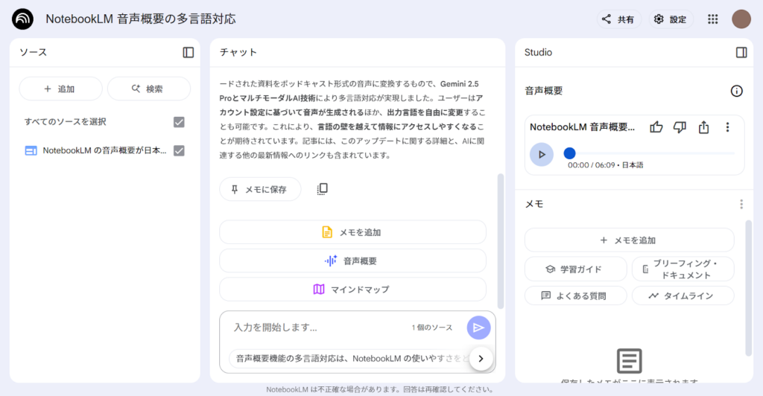Click the ソース panel heading
The height and width of the screenshot is (396, 763).
(x=33, y=52)
